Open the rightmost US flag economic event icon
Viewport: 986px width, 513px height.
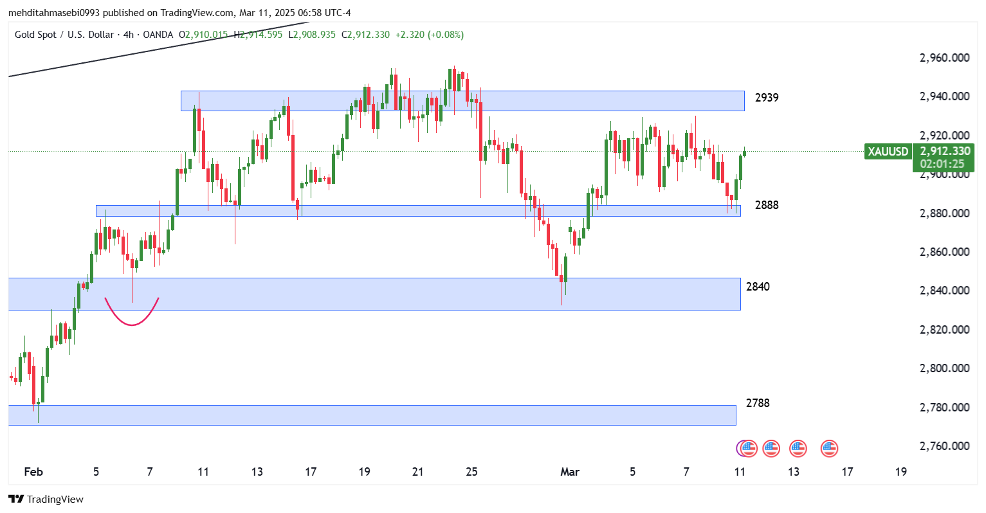(829, 448)
